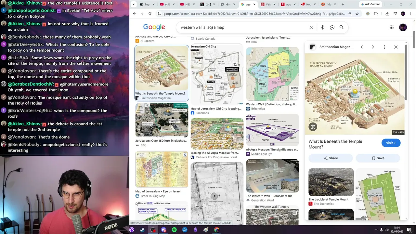Show hidden system tray icons

pyautogui.click(x=376, y=230)
